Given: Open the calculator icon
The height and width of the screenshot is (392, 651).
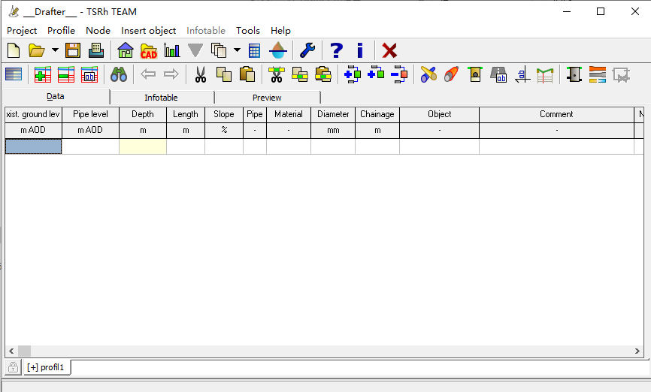Looking at the screenshot, I should [x=255, y=50].
